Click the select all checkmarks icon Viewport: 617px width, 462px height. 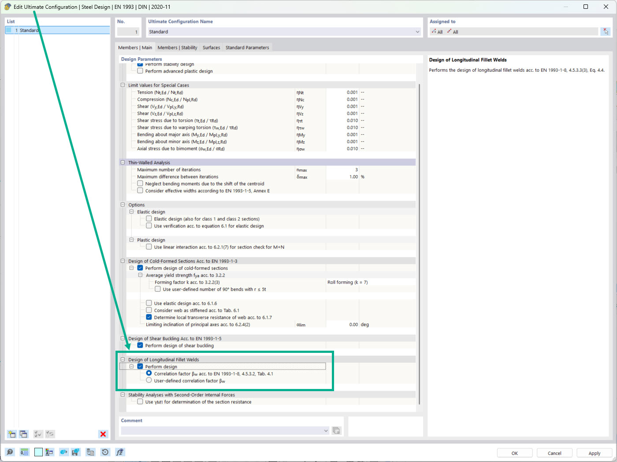pyautogui.click(x=38, y=434)
